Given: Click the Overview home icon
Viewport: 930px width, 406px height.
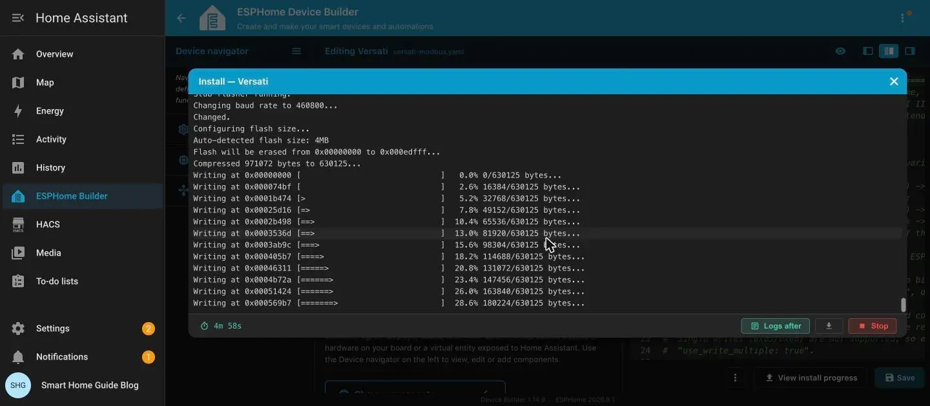Looking at the screenshot, I should [x=18, y=54].
